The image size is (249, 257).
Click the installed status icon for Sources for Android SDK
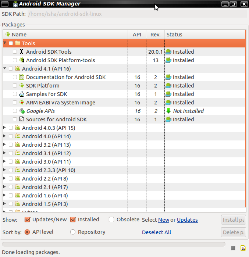click(x=168, y=119)
